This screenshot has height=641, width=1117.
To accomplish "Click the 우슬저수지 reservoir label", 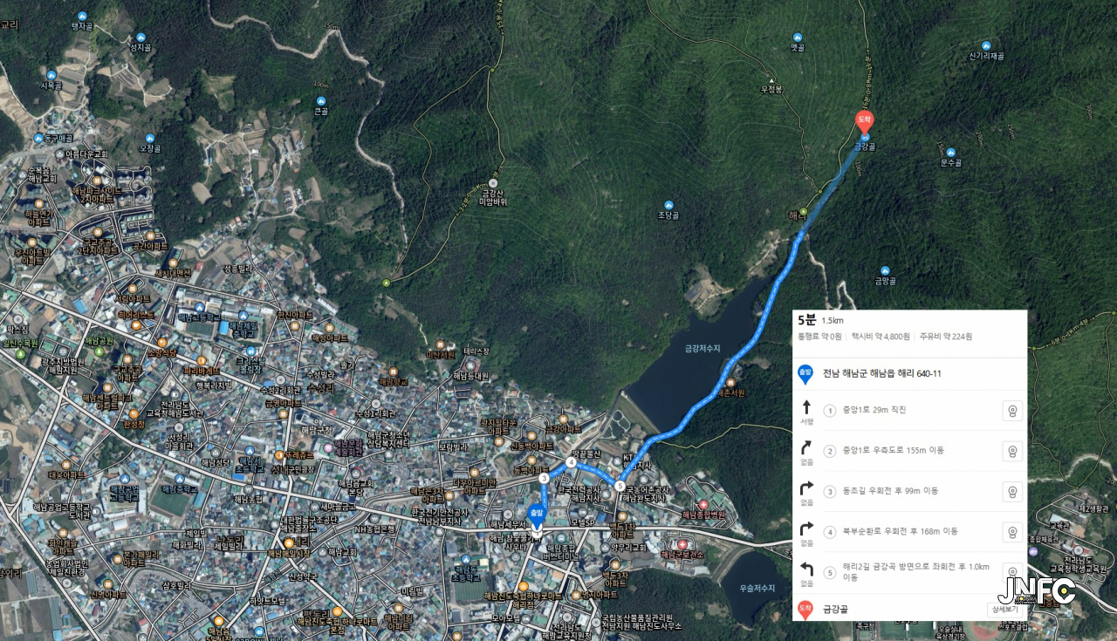I will (757, 588).
